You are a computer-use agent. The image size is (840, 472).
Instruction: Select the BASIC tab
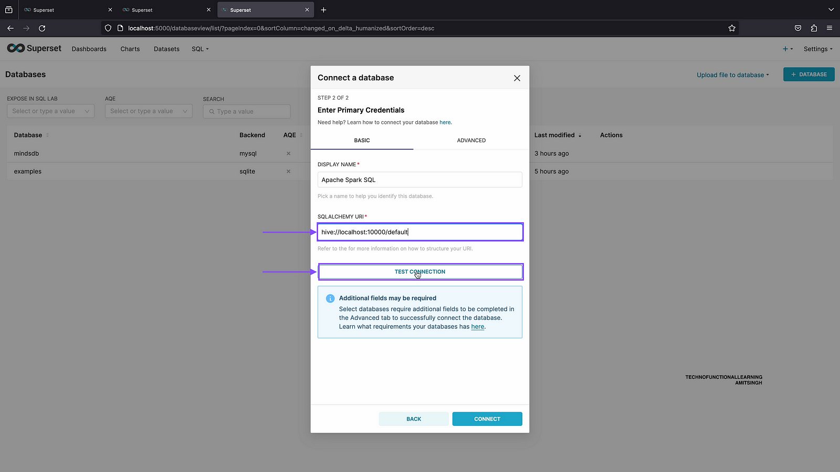pos(362,141)
